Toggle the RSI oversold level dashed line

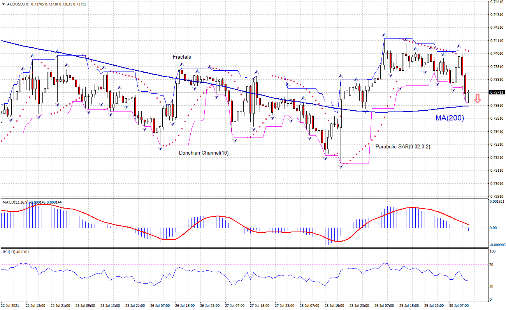point(234,286)
